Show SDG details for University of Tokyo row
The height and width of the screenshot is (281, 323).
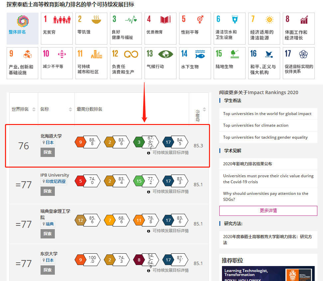click(168, 270)
